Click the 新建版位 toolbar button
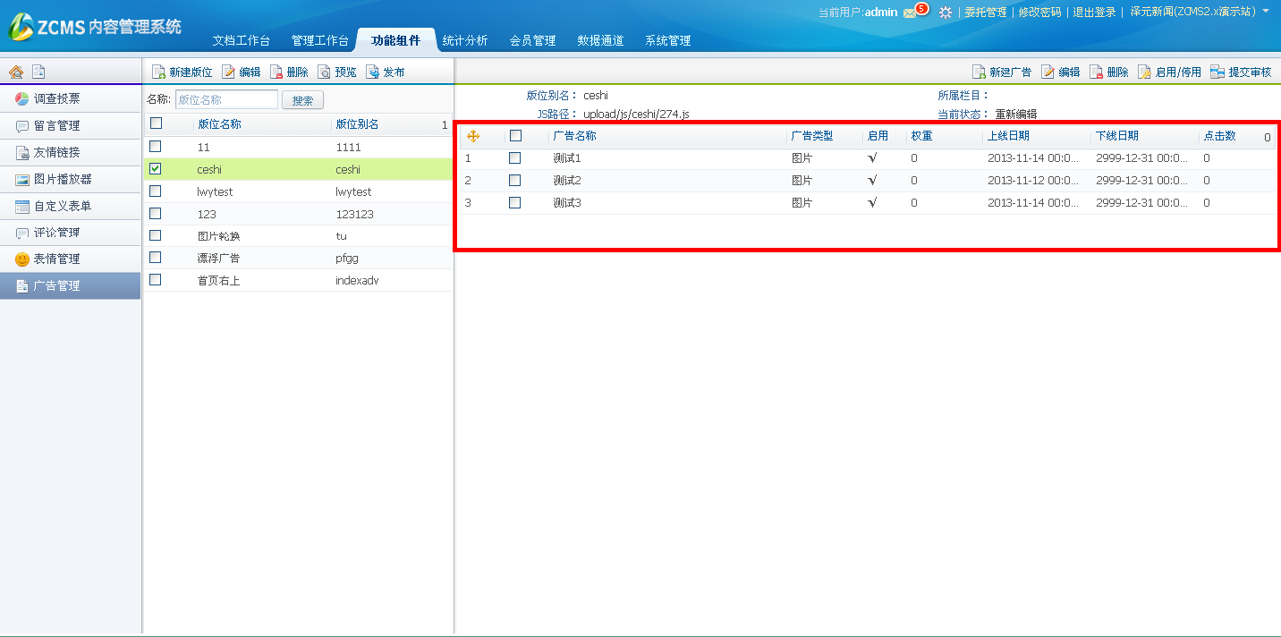1281x637 pixels. [182, 72]
